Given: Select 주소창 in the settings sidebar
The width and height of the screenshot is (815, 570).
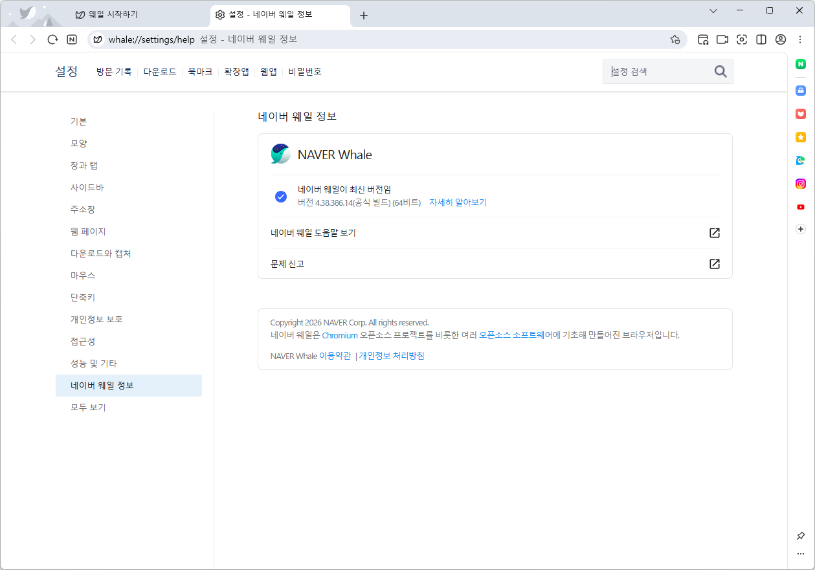Looking at the screenshot, I should 129,210.
